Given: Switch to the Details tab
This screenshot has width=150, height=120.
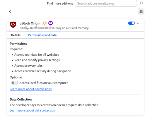Looking at the screenshot, I should point(16,35).
